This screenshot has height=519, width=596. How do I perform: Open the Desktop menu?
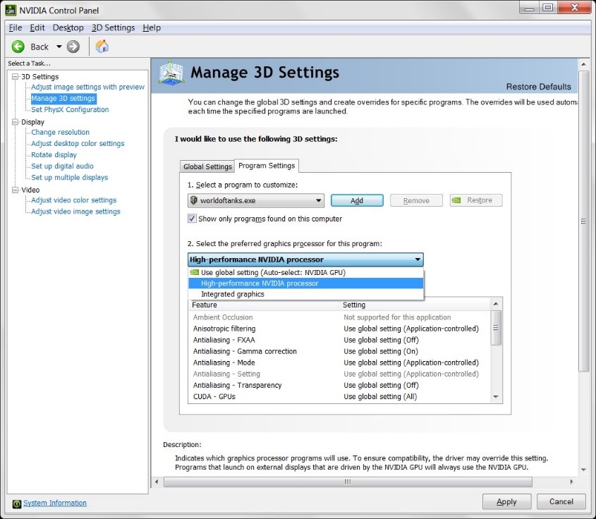pyautogui.click(x=68, y=28)
